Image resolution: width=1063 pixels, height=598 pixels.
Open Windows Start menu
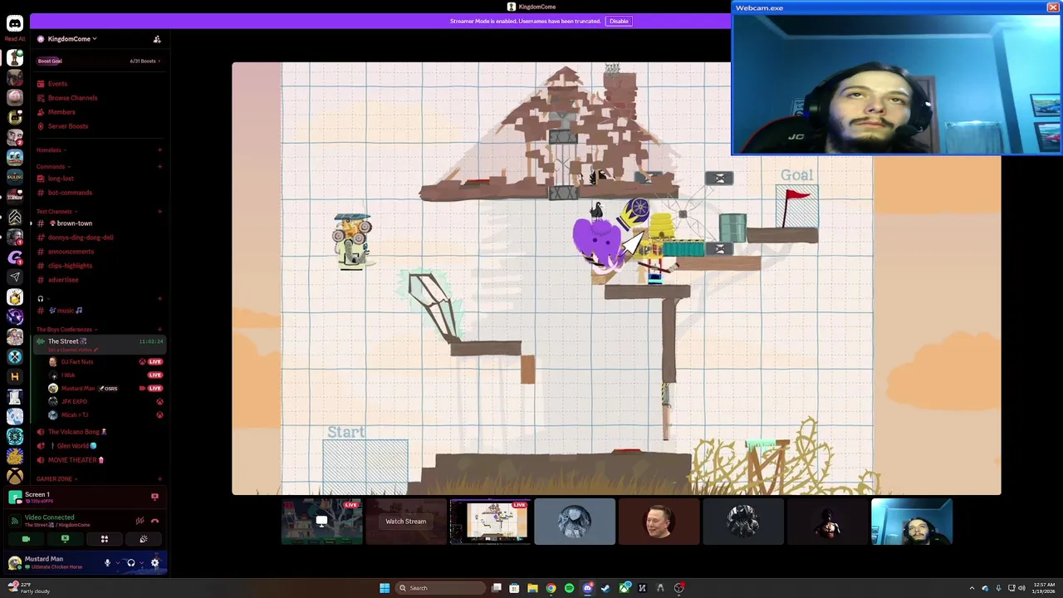[385, 588]
